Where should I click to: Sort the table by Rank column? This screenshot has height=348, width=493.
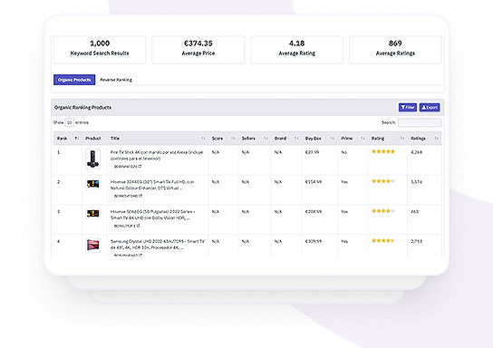pos(76,139)
